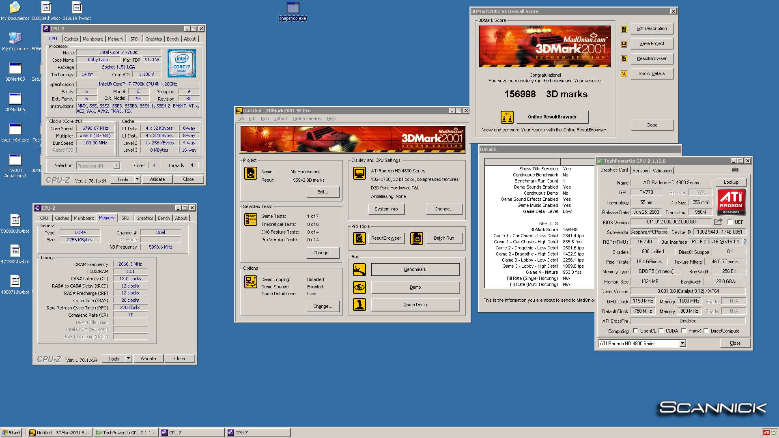The width and height of the screenshot is (779, 438).
Task: Click the Online ResultBrowser button
Action: pyautogui.click(x=552, y=117)
